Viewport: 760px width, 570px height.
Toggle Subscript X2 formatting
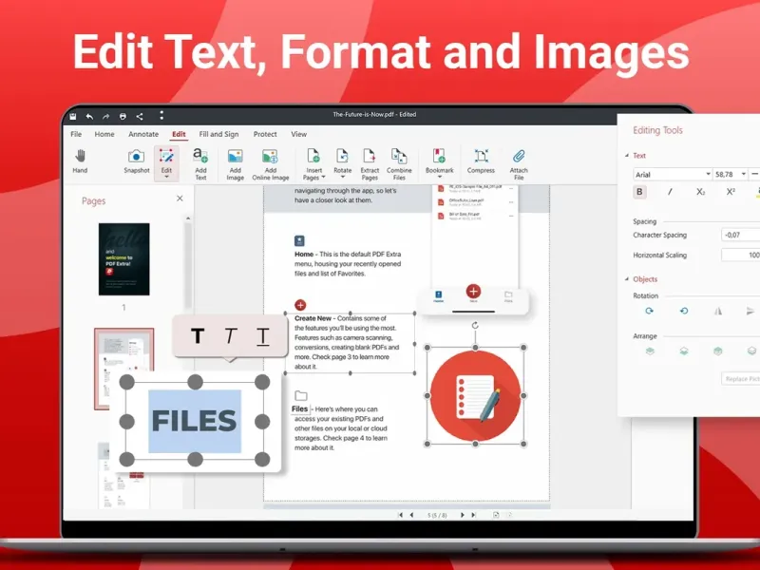700,192
